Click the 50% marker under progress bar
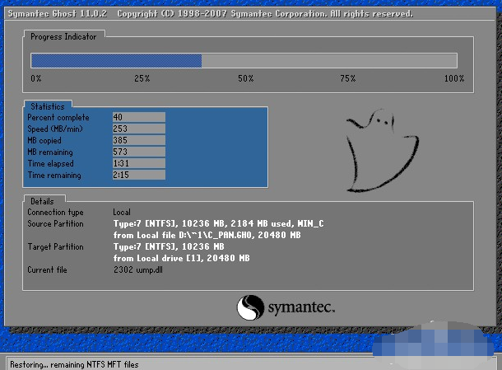The image size is (502, 370). tap(245, 78)
